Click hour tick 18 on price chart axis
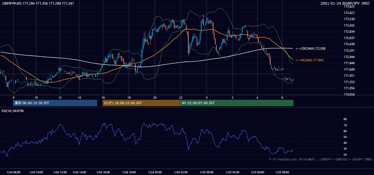The image size is (374, 175). (x=129, y=97)
